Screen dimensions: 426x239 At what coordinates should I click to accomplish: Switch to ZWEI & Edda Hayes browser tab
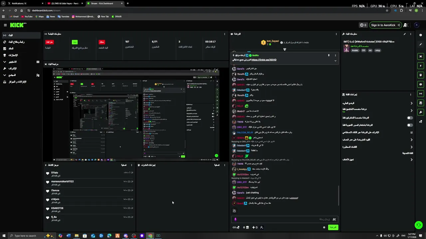pos(65,3)
